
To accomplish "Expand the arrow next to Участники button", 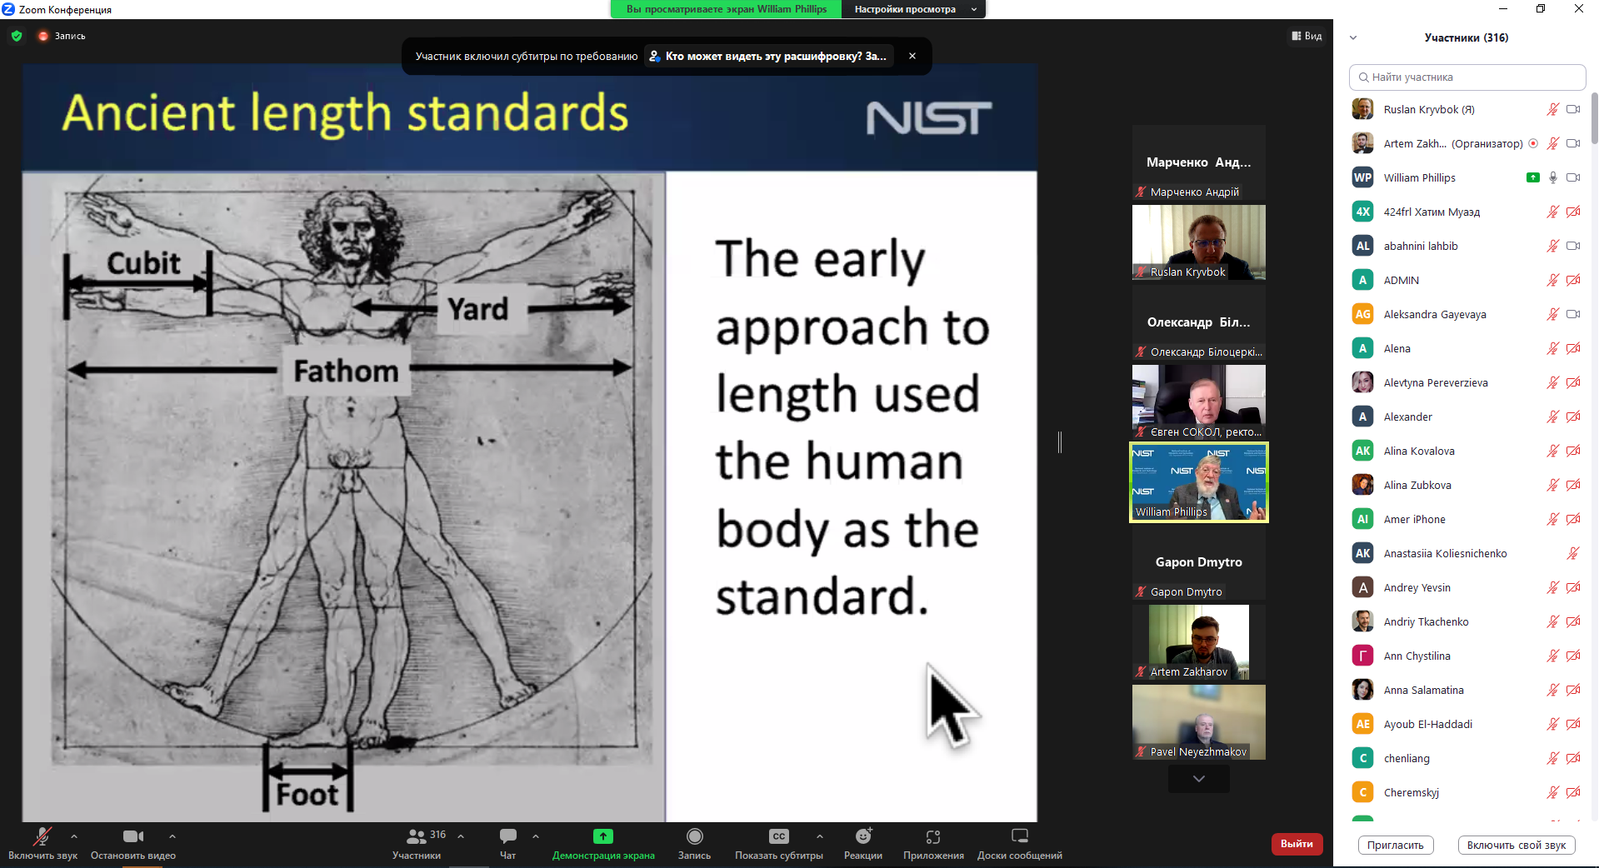I will coord(461,836).
